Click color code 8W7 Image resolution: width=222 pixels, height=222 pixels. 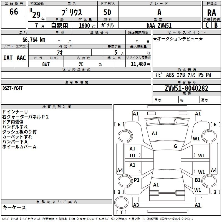(46, 64)
